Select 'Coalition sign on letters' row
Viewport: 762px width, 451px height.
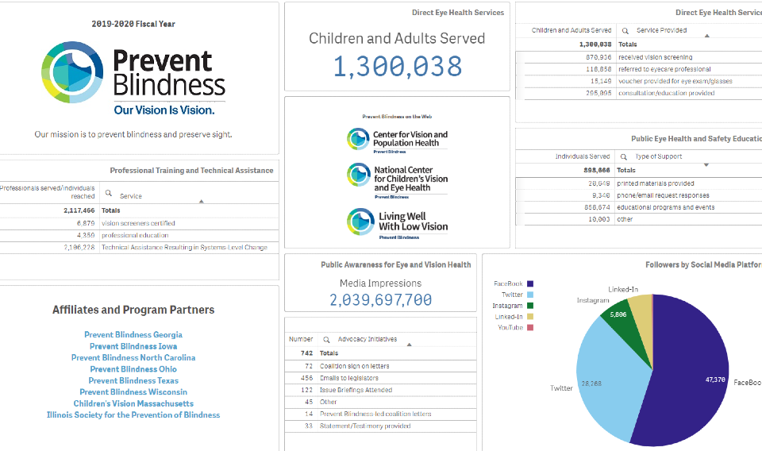[380, 366]
